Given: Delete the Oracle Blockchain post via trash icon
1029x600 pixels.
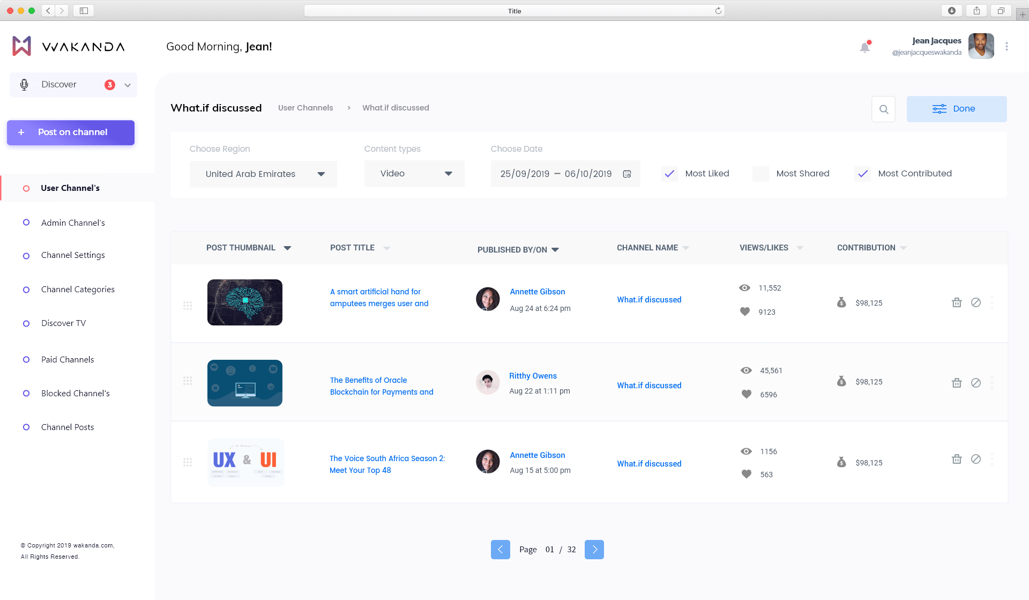Looking at the screenshot, I should coord(957,383).
